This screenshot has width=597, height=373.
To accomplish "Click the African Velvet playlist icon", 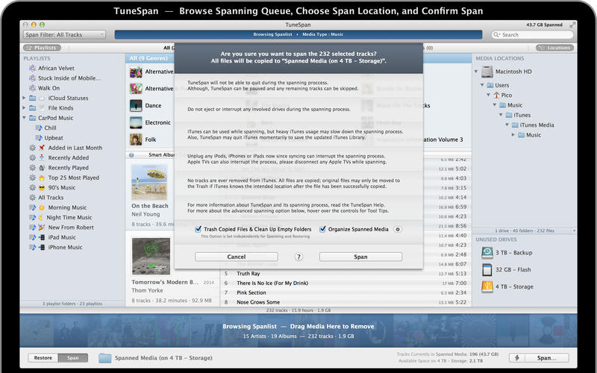I will coord(32,68).
